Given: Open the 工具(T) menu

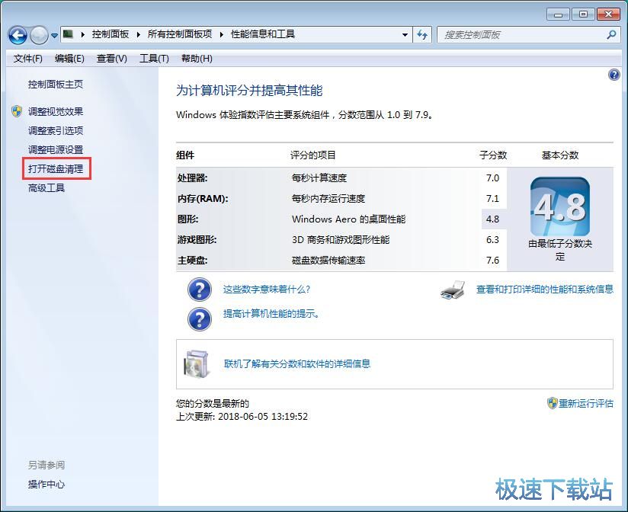Looking at the screenshot, I should coord(154,59).
